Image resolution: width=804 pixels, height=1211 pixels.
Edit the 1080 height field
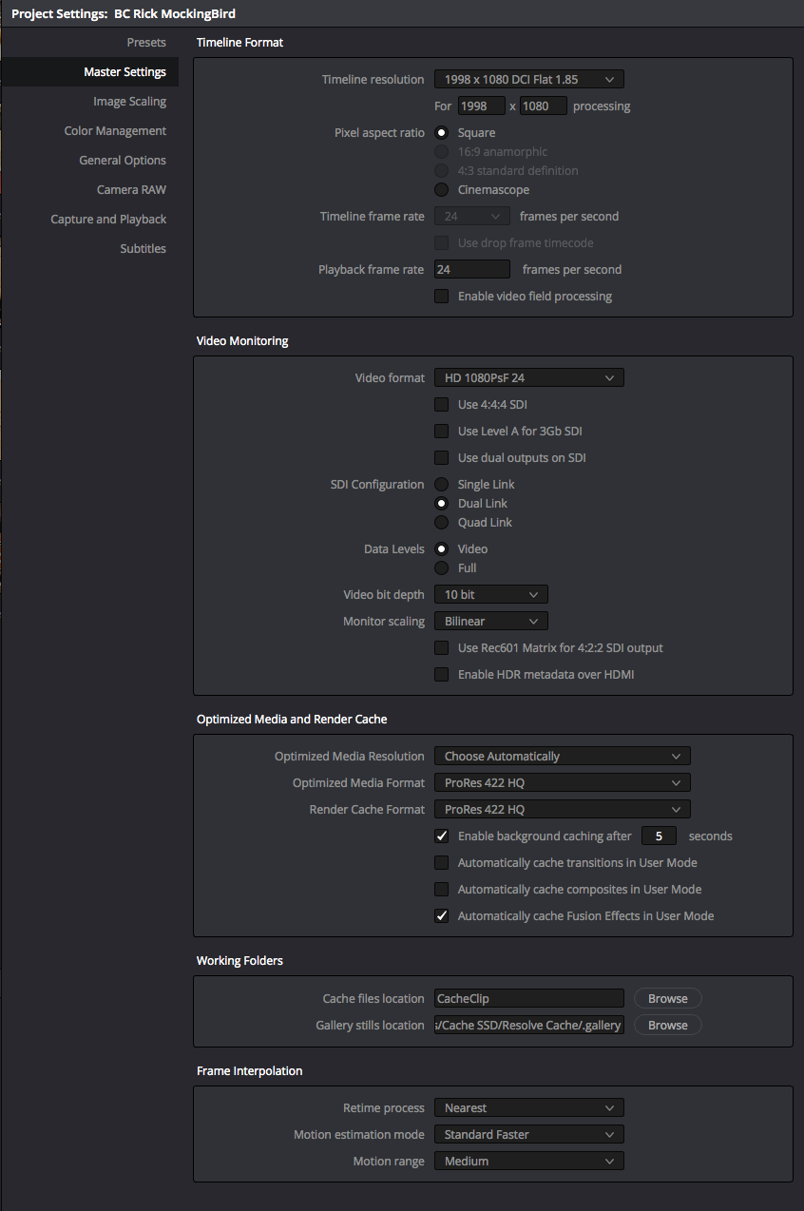pyautogui.click(x=544, y=106)
